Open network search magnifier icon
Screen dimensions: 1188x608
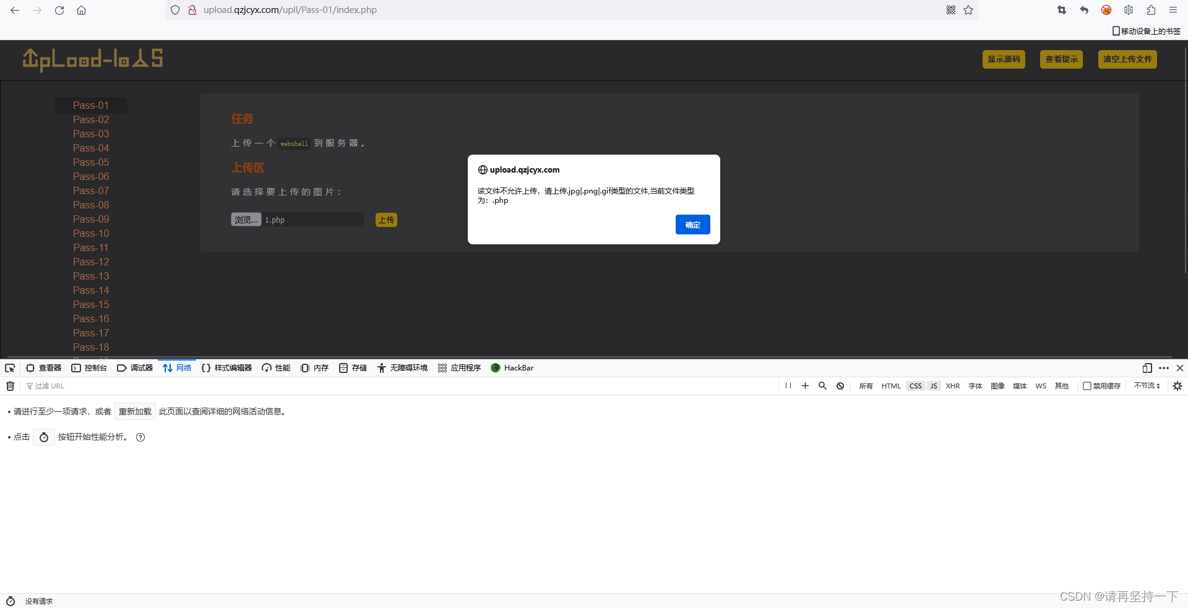[822, 386]
